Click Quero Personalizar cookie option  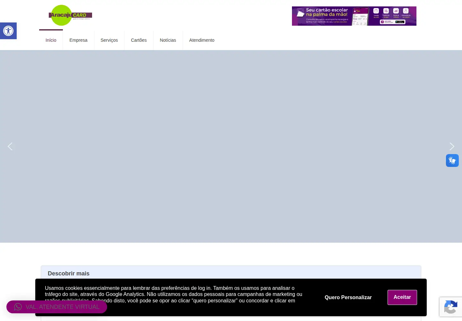click(x=348, y=297)
